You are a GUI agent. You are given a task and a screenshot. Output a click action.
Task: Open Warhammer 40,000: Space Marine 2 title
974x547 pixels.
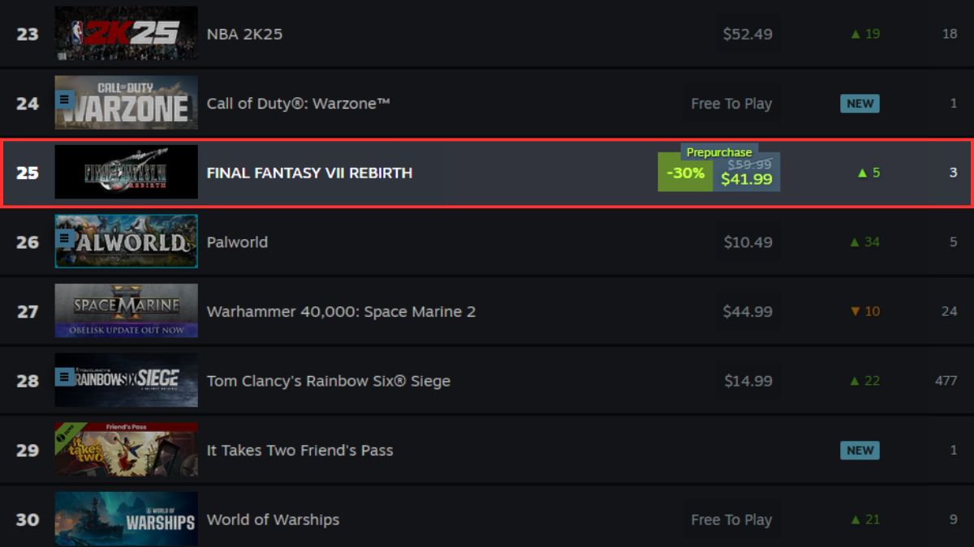341,311
